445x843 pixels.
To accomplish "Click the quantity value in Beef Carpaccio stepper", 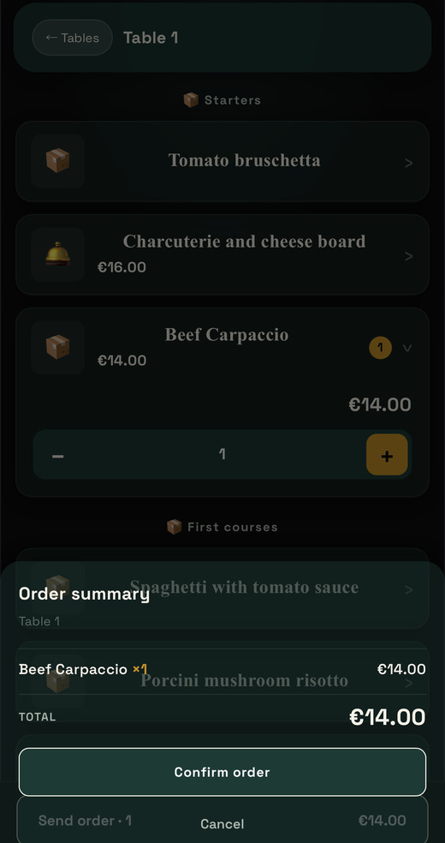I will (x=222, y=454).
